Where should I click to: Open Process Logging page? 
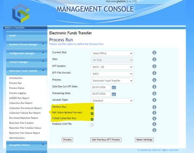18,93
